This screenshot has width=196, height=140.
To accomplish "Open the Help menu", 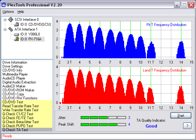I will tap(20, 12).
